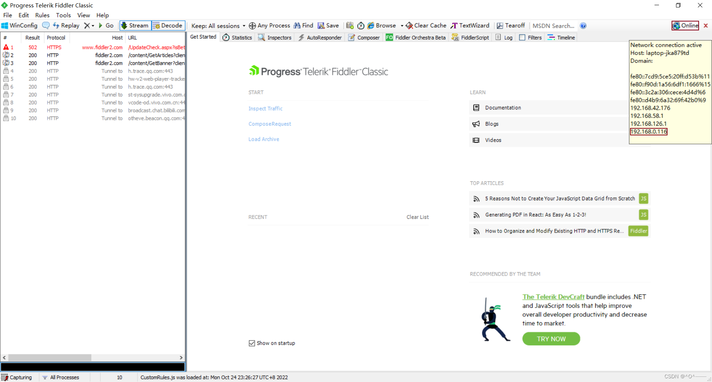The height and width of the screenshot is (382, 712).
Task: Open article on modifying HTTP requests
Action: (x=560, y=231)
